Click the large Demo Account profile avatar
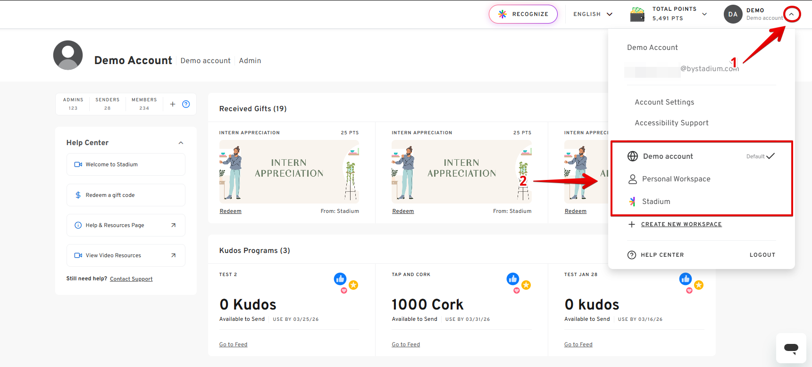The width and height of the screenshot is (812, 367). tap(68, 55)
